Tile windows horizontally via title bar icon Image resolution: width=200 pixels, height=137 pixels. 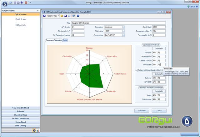click(x=15, y=3)
